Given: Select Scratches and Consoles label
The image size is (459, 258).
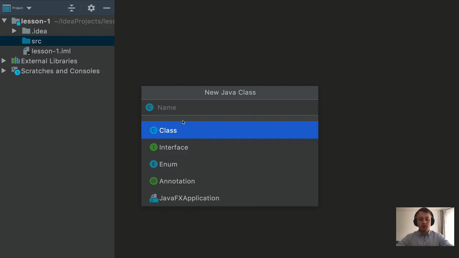Looking at the screenshot, I should point(60,71).
